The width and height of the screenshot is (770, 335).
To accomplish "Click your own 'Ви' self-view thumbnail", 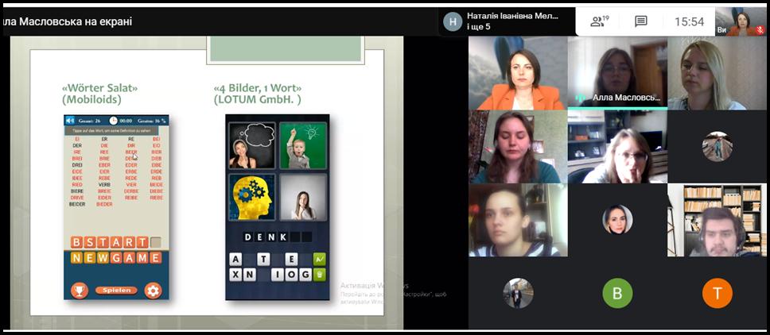I will click(735, 21).
